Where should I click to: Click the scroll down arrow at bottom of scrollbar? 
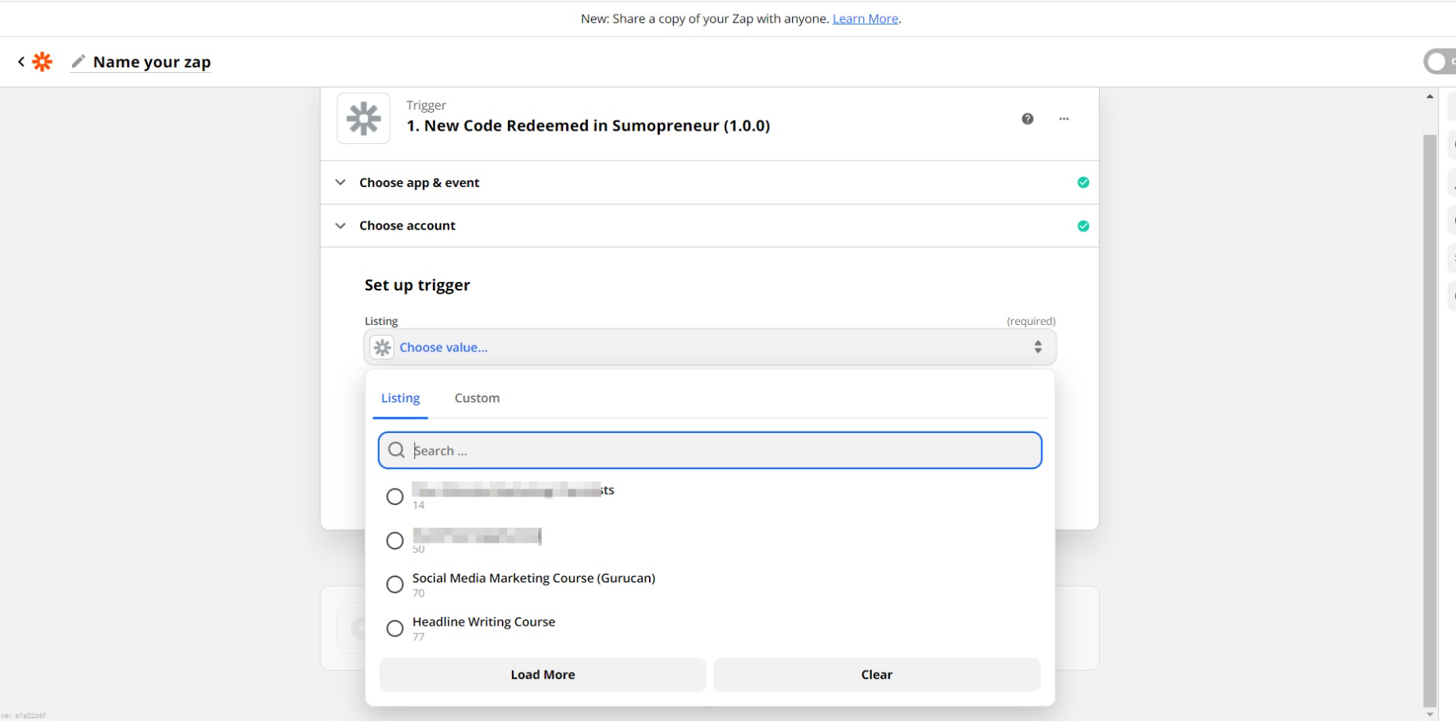point(1429,714)
